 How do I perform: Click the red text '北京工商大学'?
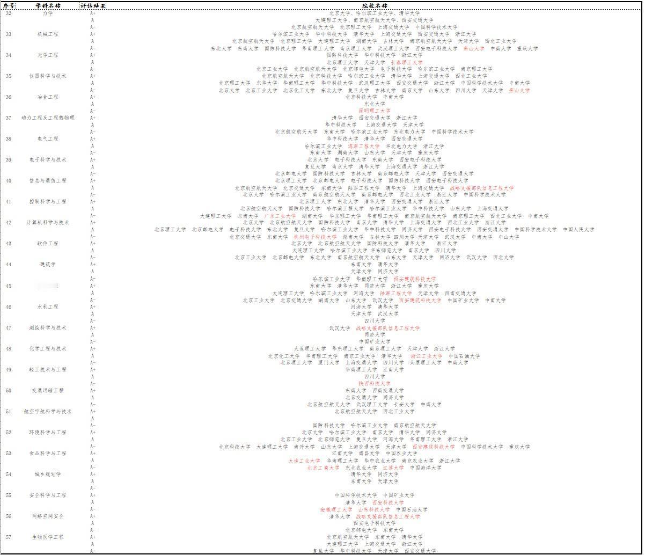coord(324,468)
